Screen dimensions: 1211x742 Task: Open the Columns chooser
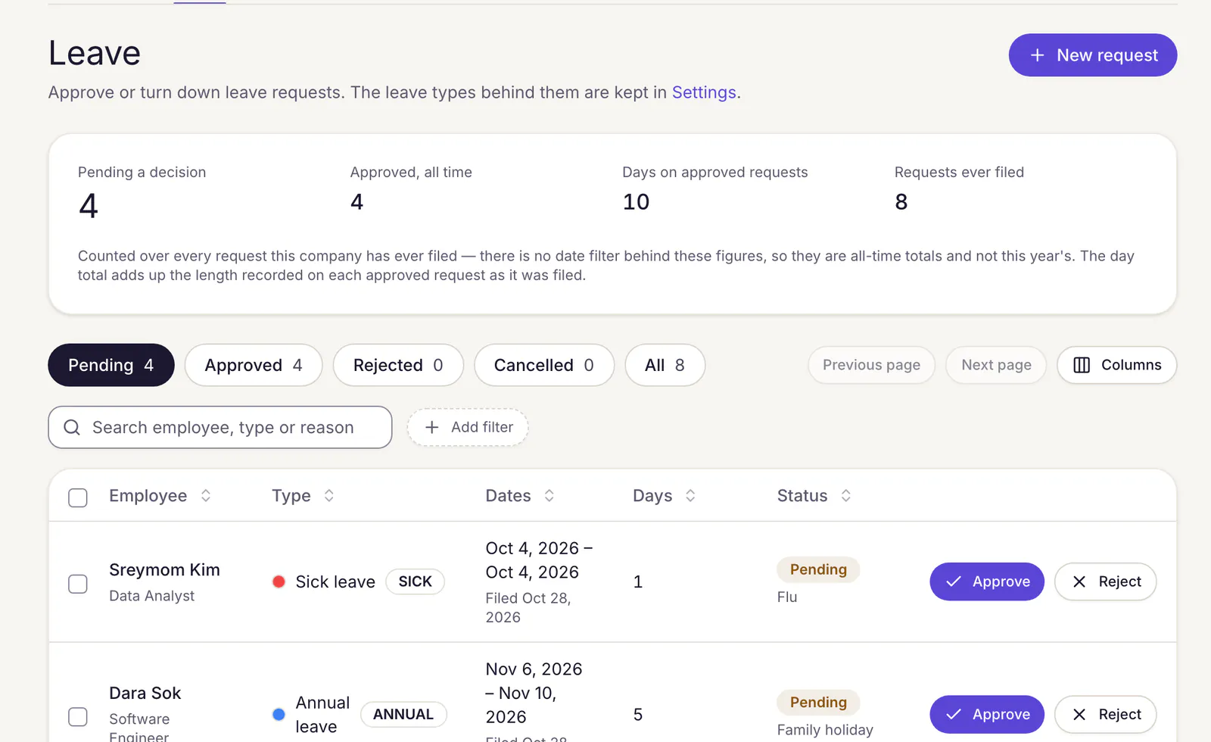pyautogui.click(x=1117, y=365)
